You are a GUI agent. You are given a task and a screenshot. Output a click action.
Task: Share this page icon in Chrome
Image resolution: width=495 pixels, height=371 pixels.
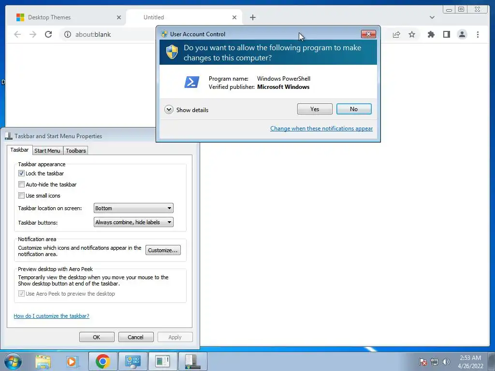coord(396,34)
